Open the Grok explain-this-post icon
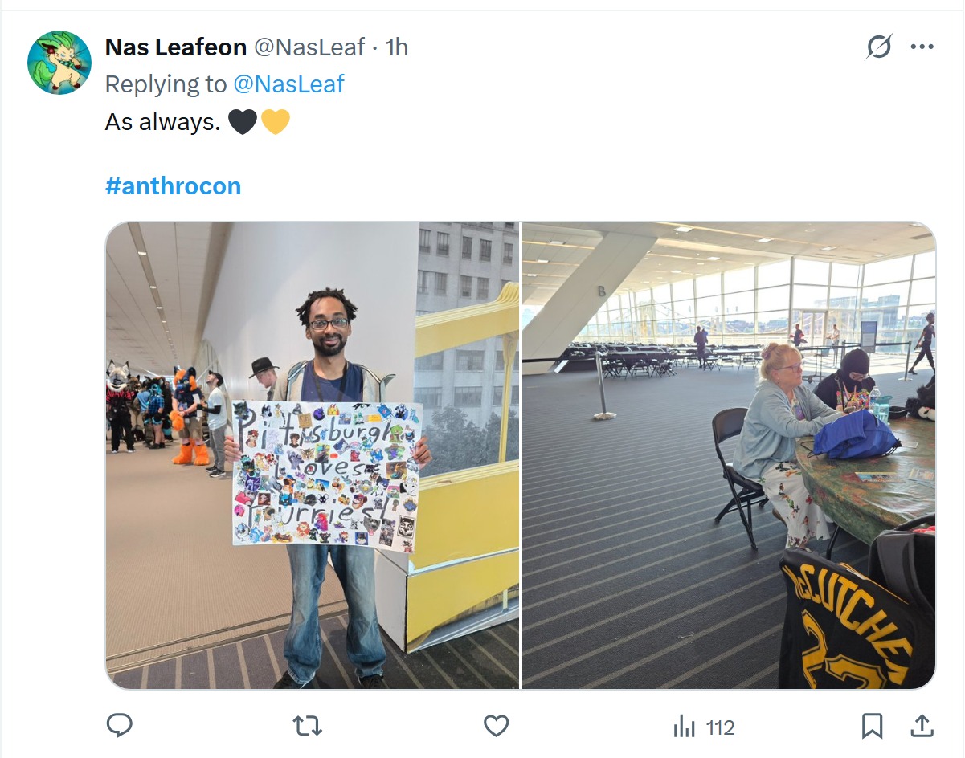 pos(878,47)
